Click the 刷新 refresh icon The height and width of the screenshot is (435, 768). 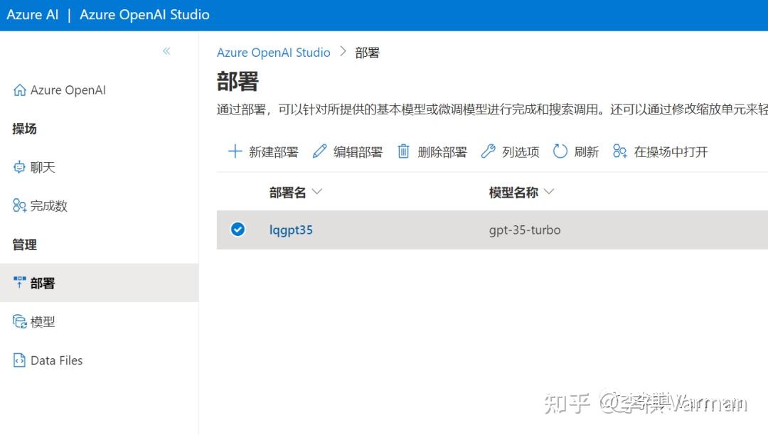[x=561, y=151]
